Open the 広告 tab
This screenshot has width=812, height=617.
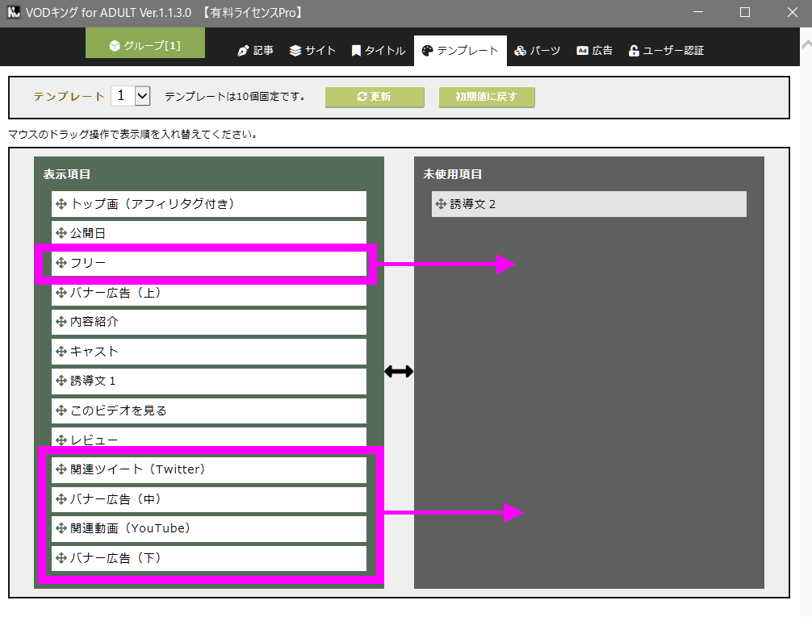(x=594, y=51)
